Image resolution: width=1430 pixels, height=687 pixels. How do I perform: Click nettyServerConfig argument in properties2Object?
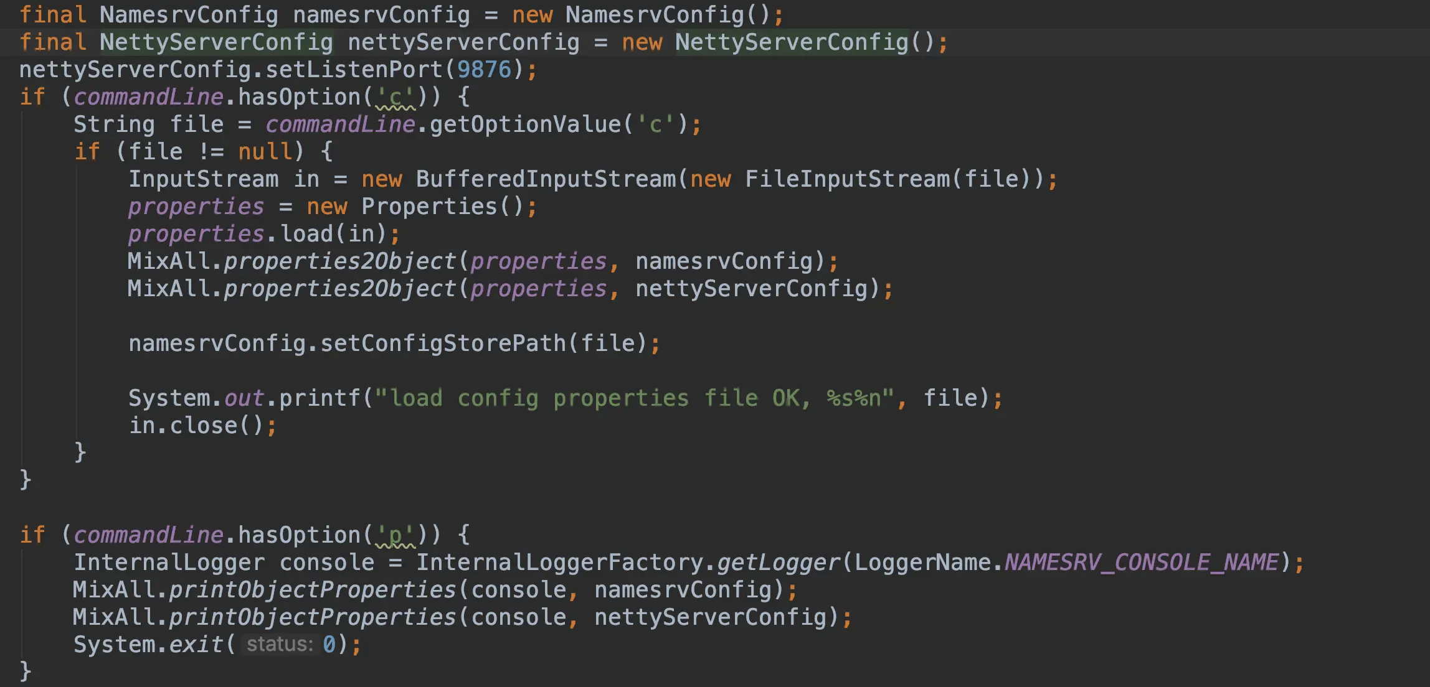751,289
